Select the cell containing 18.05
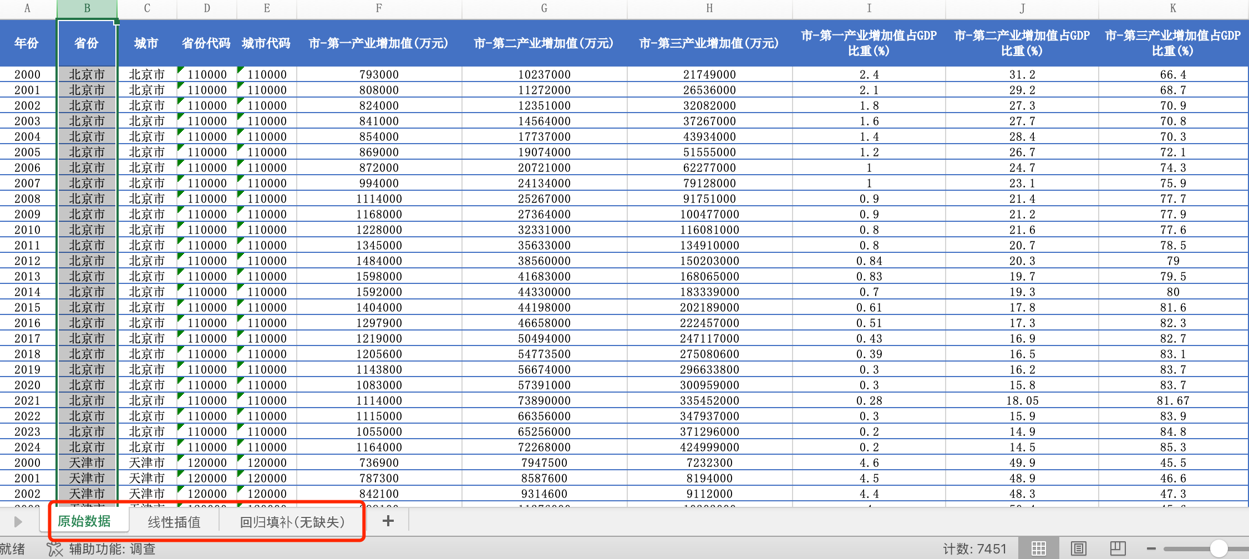1249x559 pixels. [1022, 400]
